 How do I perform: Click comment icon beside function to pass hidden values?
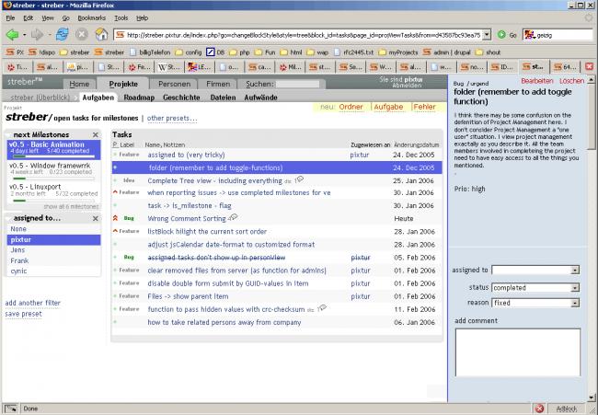323,307
